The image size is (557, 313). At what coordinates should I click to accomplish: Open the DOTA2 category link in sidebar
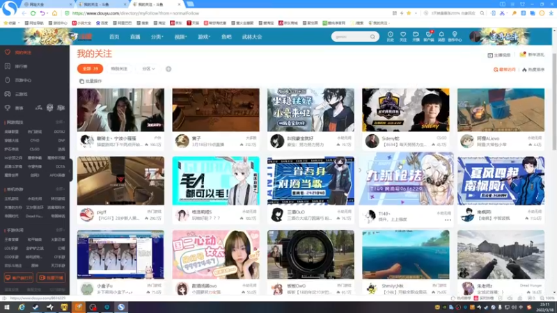coord(59,131)
